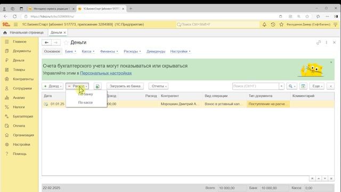Go to home page icon
This screenshot has height=192, width=341.
[x=5, y=33]
